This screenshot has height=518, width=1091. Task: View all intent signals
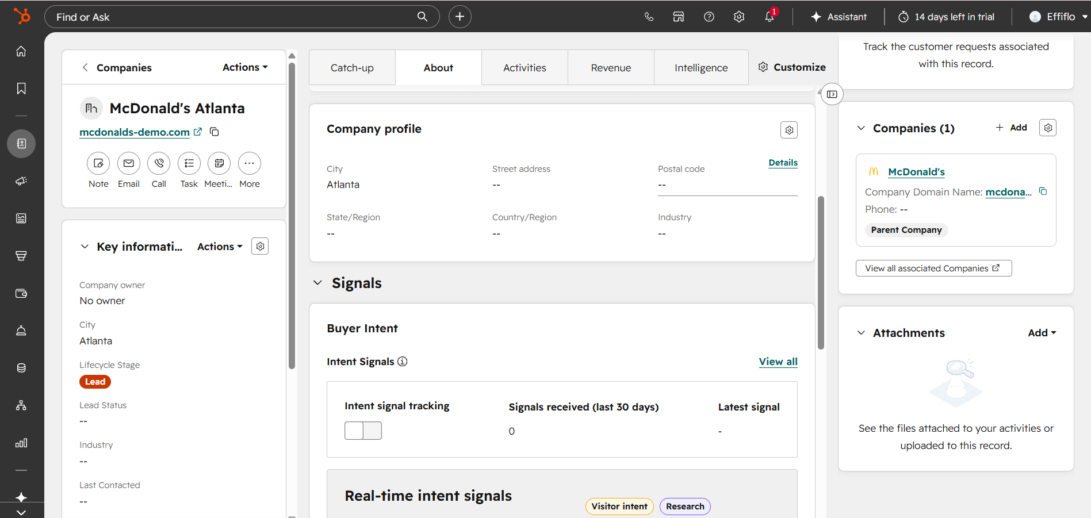(778, 362)
